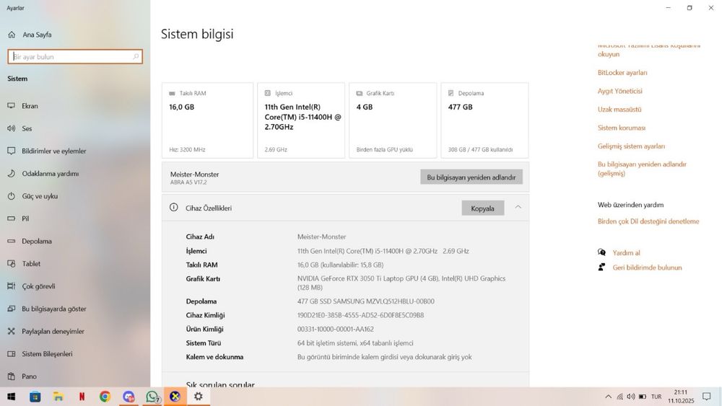Collapse the Cihaz Özellikleri section
Image resolution: width=722 pixels, height=406 pixels.
(x=518, y=208)
